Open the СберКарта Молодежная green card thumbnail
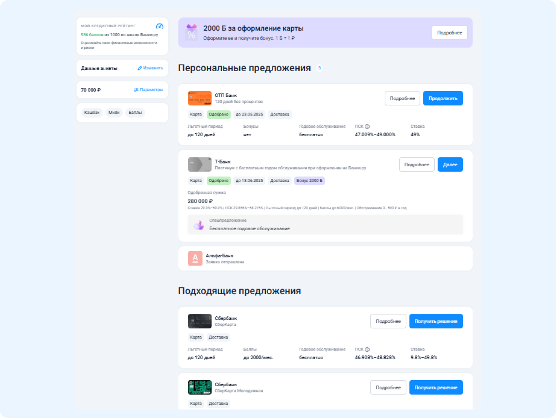The width and height of the screenshot is (556, 418). [x=199, y=388]
